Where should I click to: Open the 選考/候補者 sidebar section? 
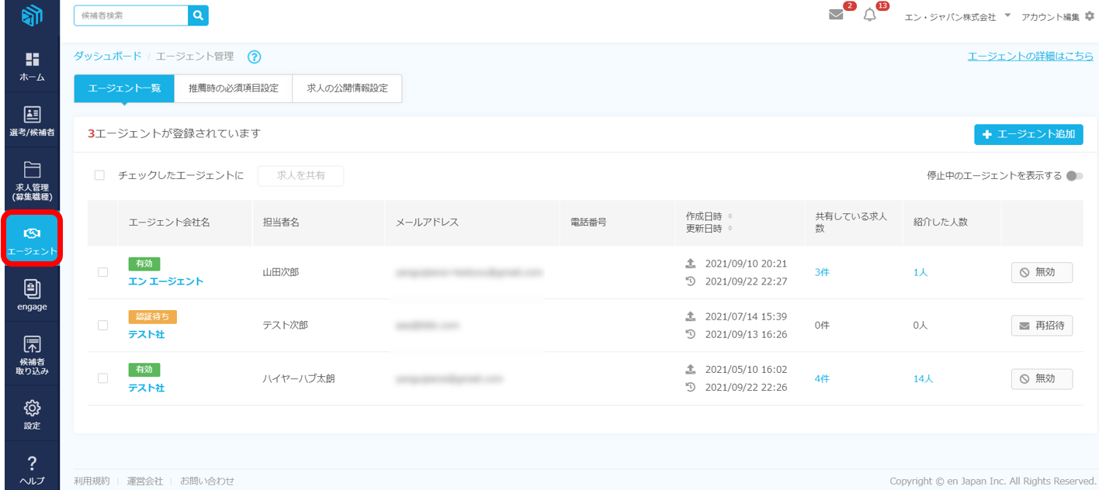click(x=32, y=116)
